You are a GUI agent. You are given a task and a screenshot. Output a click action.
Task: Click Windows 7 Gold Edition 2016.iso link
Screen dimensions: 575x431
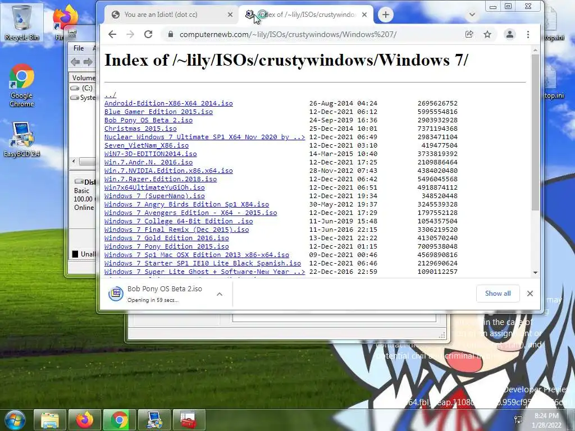(x=166, y=238)
